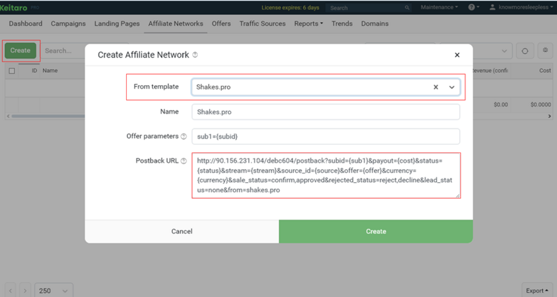Click the License expires: 6 days notice

pyautogui.click(x=290, y=7)
